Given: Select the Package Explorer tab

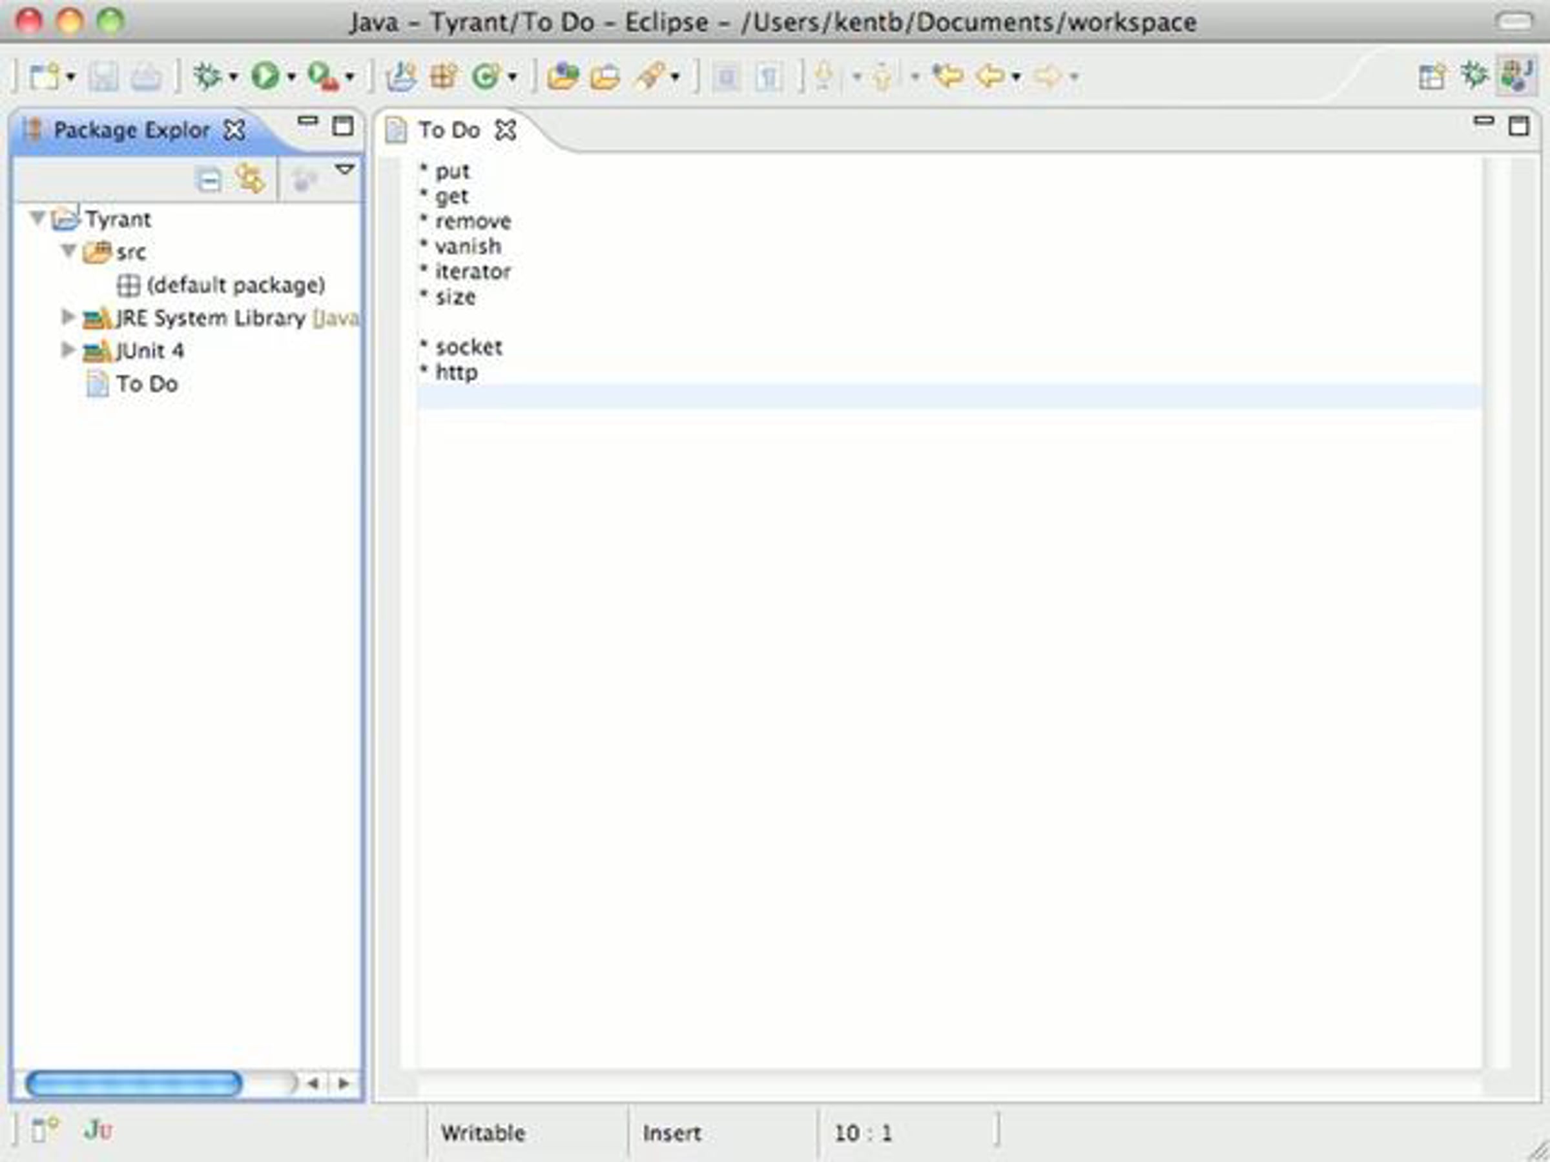Looking at the screenshot, I should [131, 130].
